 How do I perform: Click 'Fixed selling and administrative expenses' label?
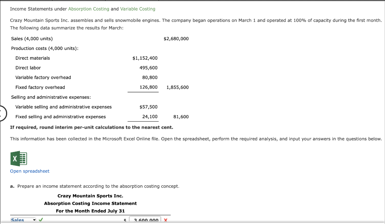tap(61, 117)
